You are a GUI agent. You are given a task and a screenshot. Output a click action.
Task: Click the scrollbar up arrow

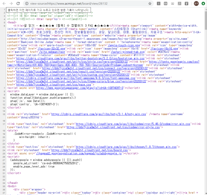[206, 10]
